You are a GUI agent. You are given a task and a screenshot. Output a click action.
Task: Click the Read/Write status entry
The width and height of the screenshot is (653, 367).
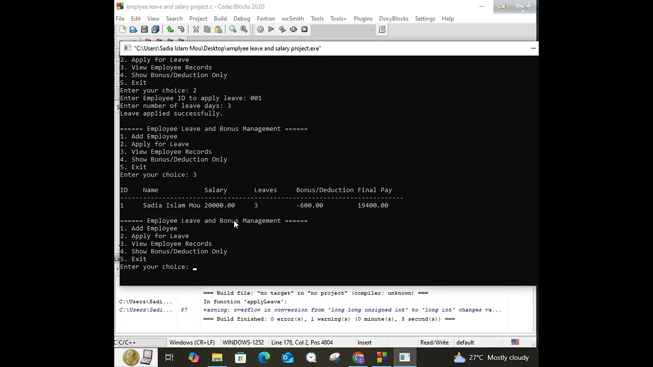(434, 343)
